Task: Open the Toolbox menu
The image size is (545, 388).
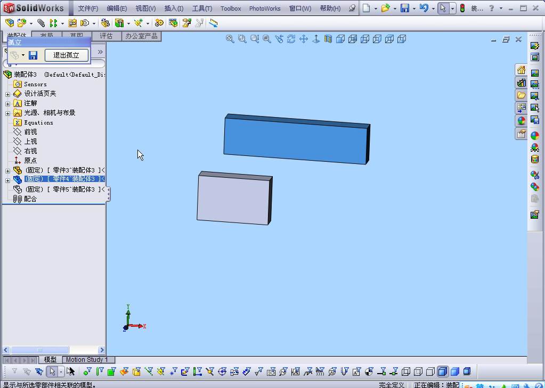Action: 231,9
